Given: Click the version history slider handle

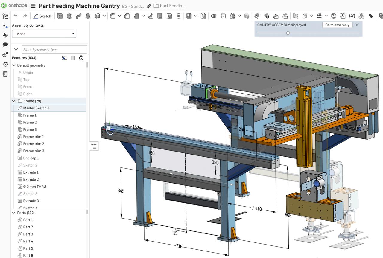Looking at the screenshot, I should click(x=288, y=33).
